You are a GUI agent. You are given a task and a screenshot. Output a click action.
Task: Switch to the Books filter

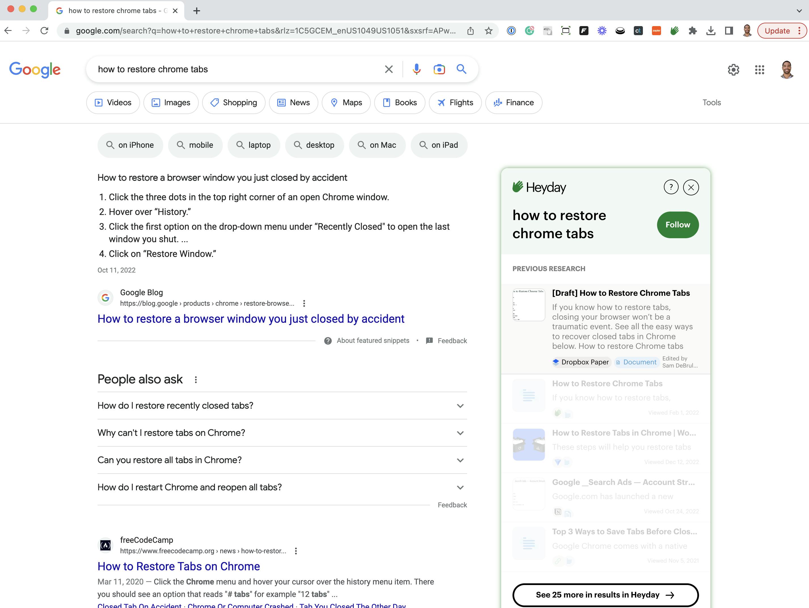(x=399, y=102)
